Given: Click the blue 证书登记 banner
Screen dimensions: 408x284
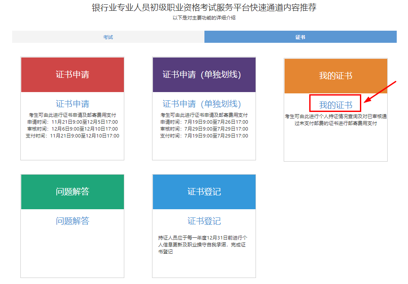Looking at the screenshot, I should (204, 192).
